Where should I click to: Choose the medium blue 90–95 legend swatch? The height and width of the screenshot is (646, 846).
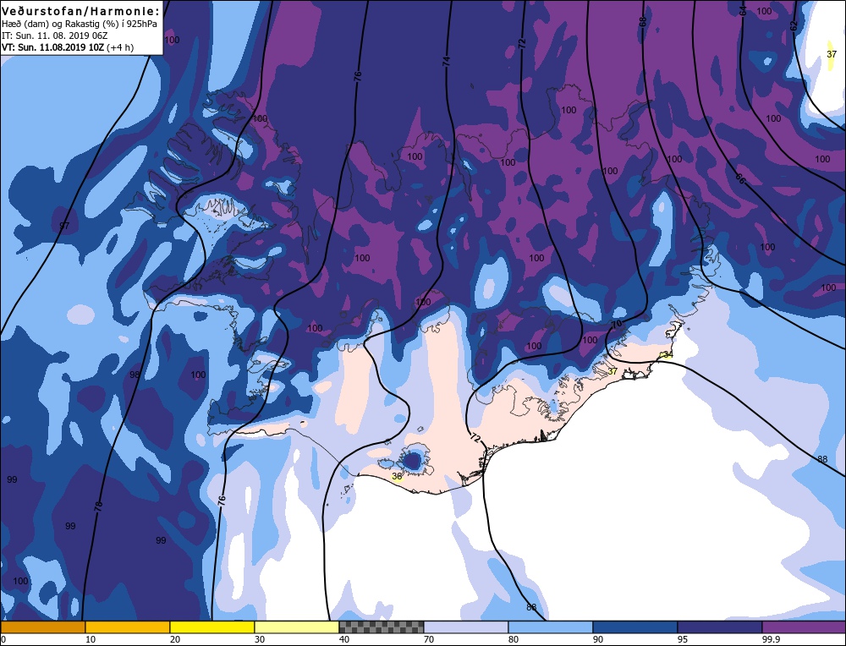(635, 627)
